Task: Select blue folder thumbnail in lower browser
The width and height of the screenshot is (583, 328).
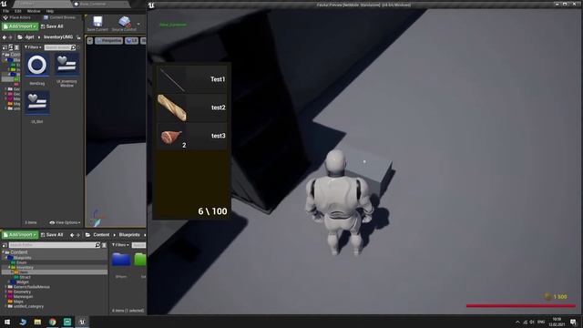Action: 121,260
